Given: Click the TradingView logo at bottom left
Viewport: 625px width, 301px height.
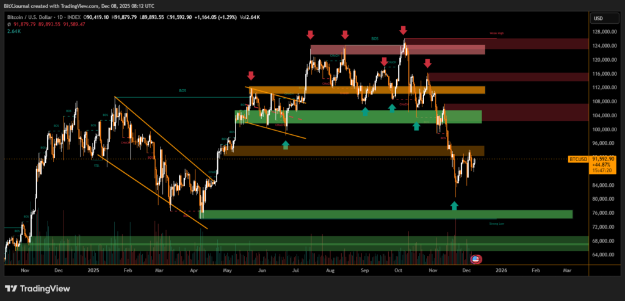Looking at the screenshot, I should tap(38, 288).
